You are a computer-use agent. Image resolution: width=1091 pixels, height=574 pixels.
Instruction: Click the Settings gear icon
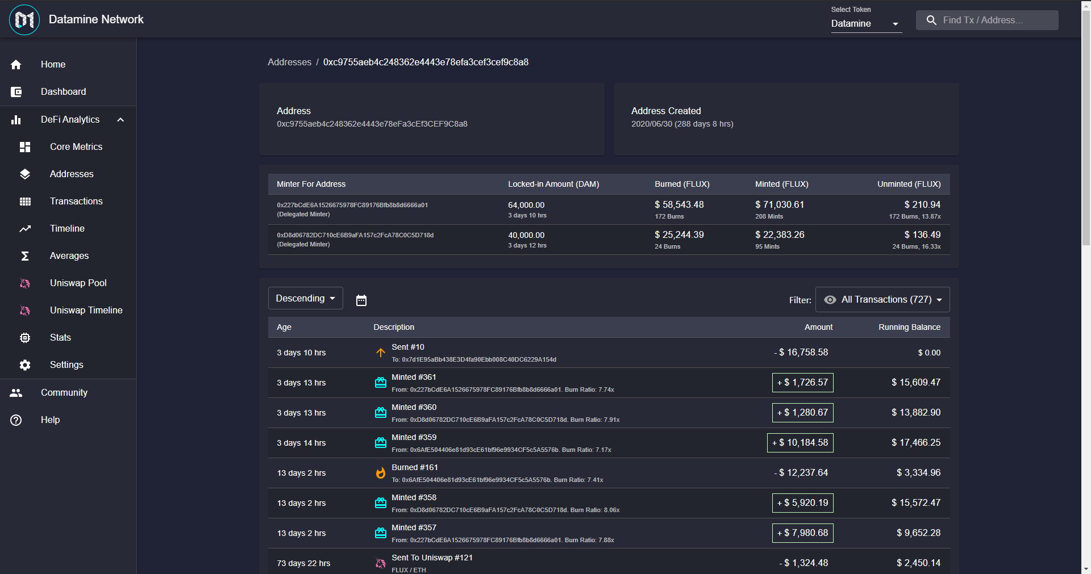[x=25, y=365]
